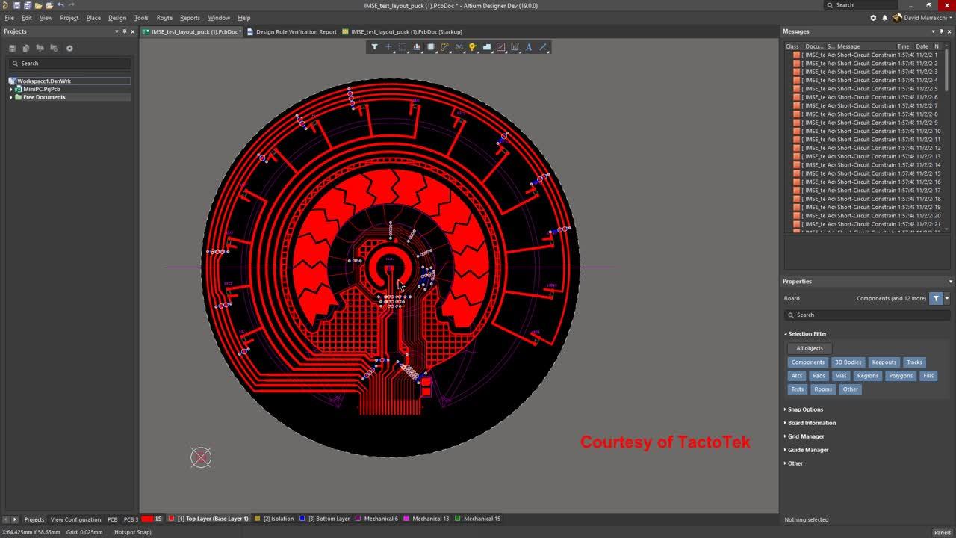Toggle Tracks selection filter

click(x=914, y=362)
